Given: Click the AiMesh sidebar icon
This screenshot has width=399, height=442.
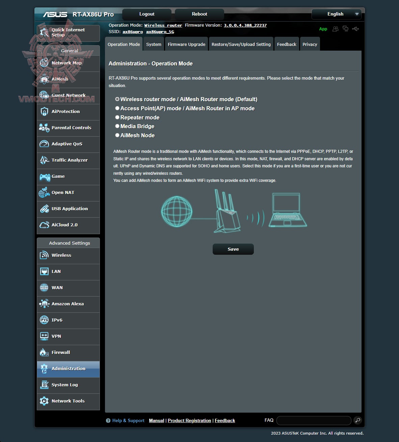Looking at the screenshot, I should pyautogui.click(x=44, y=79).
